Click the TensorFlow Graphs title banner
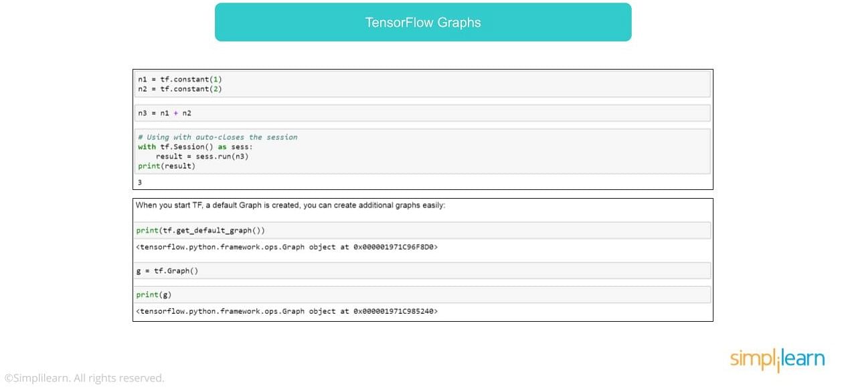844x388 pixels. point(423,22)
